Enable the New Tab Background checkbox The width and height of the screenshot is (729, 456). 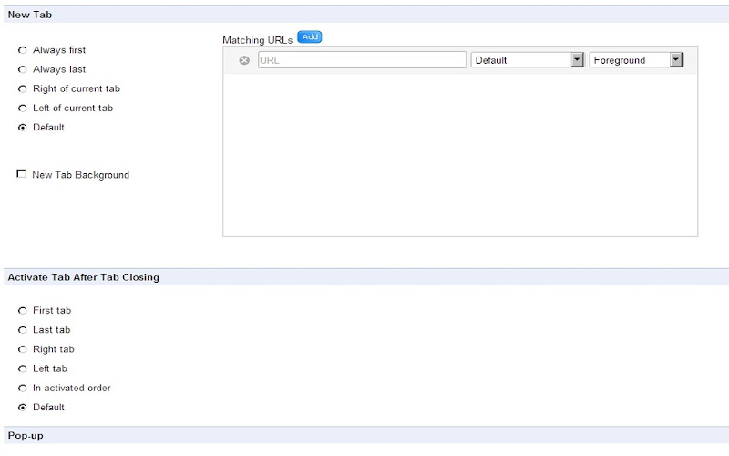pyautogui.click(x=21, y=173)
